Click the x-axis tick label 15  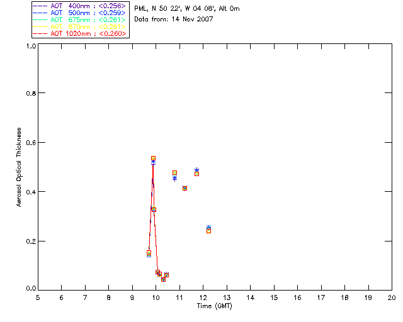tap(274, 297)
